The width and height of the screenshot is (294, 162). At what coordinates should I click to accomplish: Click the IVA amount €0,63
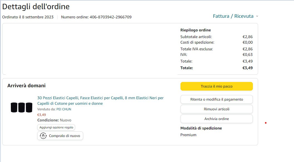(x=248, y=55)
